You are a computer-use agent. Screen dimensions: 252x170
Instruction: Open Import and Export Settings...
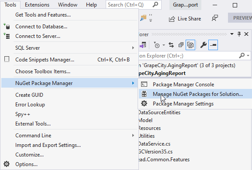[x=69, y=145]
